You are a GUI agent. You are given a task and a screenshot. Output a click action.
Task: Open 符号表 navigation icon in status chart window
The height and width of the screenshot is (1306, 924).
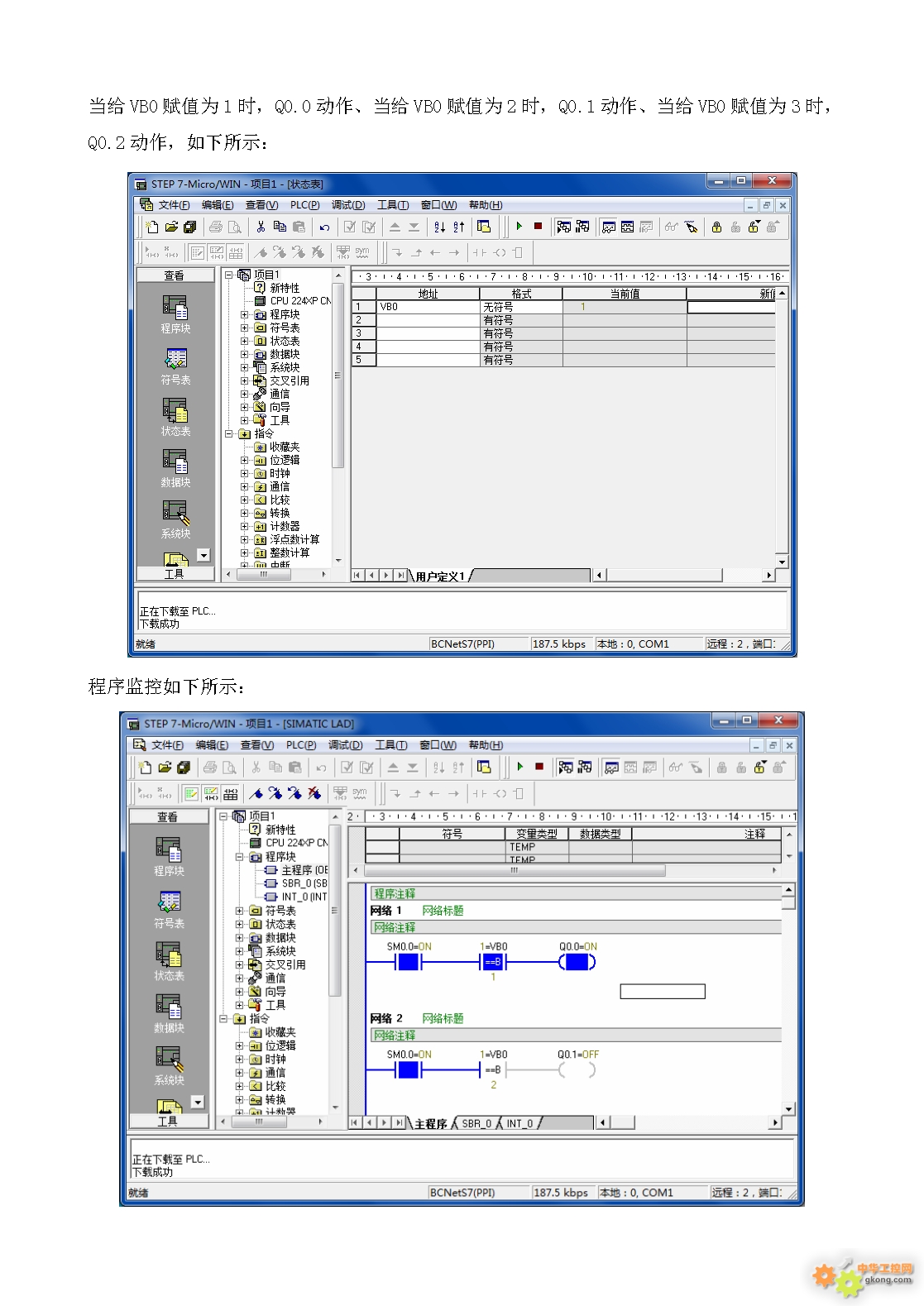pos(175,366)
